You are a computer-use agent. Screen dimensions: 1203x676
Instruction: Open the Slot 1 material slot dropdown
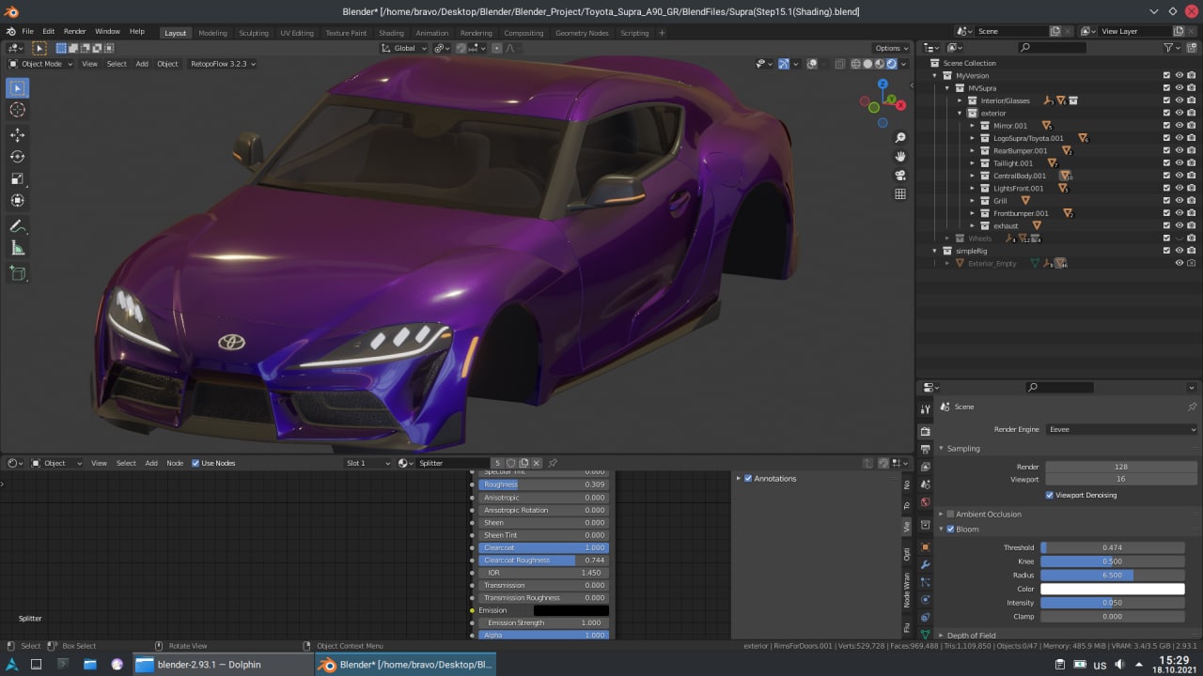click(368, 463)
